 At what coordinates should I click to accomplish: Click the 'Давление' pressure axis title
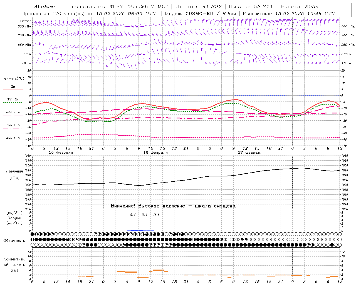point(14,171)
